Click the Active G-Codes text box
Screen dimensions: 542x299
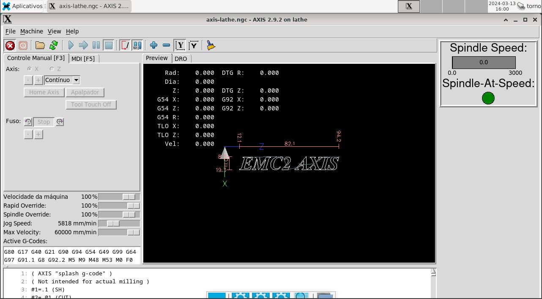point(71,255)
